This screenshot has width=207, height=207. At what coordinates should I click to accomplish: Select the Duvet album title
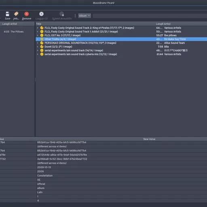[x=58, y=47]
